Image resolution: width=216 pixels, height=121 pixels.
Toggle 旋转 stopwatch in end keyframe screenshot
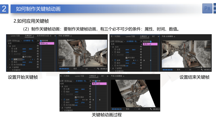point(115,60)
